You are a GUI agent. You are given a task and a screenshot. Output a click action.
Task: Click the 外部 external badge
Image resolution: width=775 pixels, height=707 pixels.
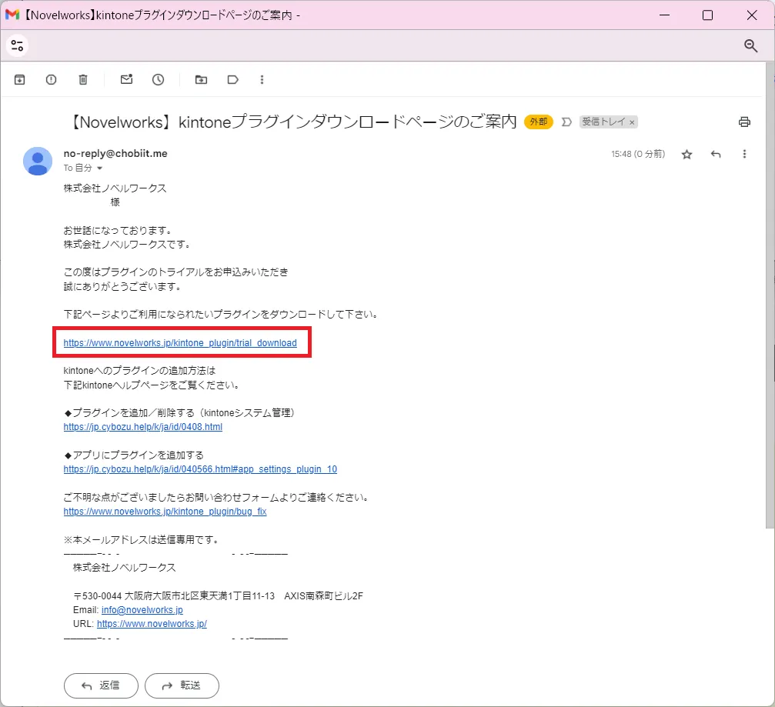point(538,122)
